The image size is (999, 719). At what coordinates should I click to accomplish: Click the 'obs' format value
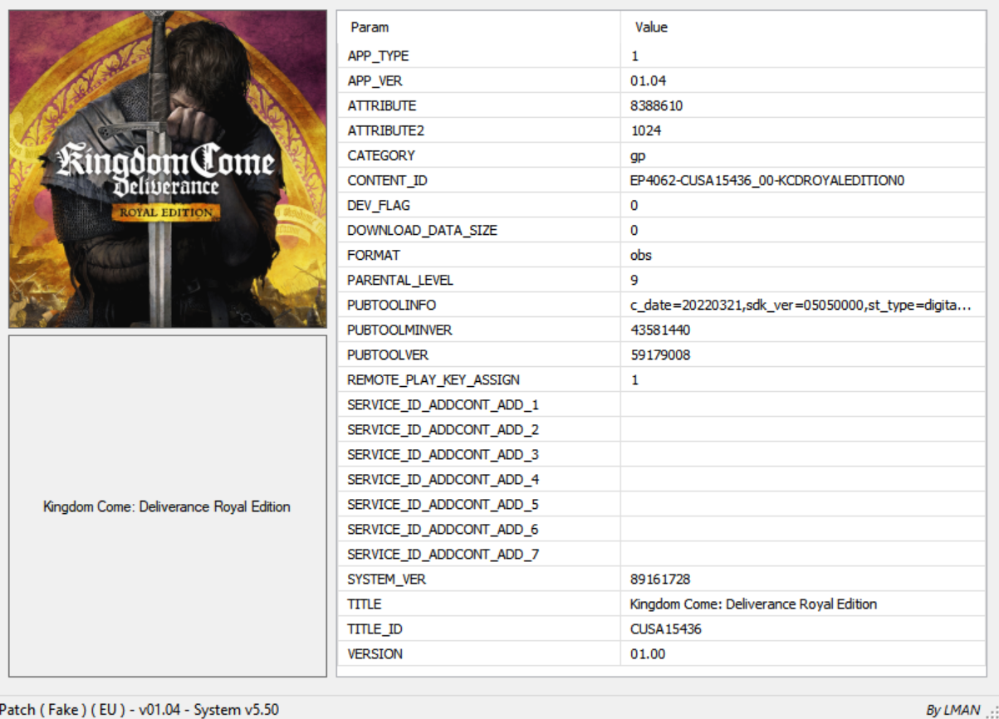click(641, 255)
